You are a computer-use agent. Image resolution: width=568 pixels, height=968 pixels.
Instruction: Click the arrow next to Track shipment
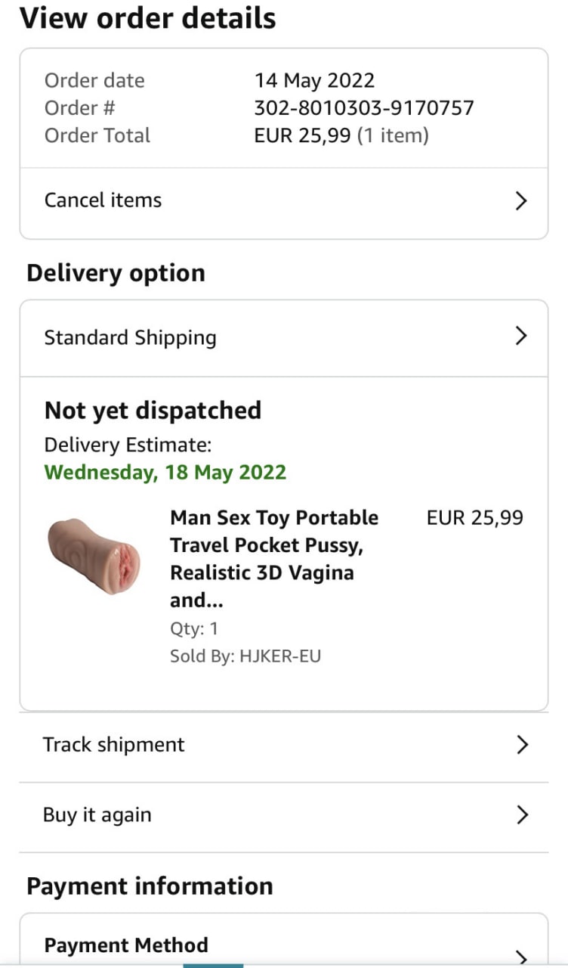(521, 745)
